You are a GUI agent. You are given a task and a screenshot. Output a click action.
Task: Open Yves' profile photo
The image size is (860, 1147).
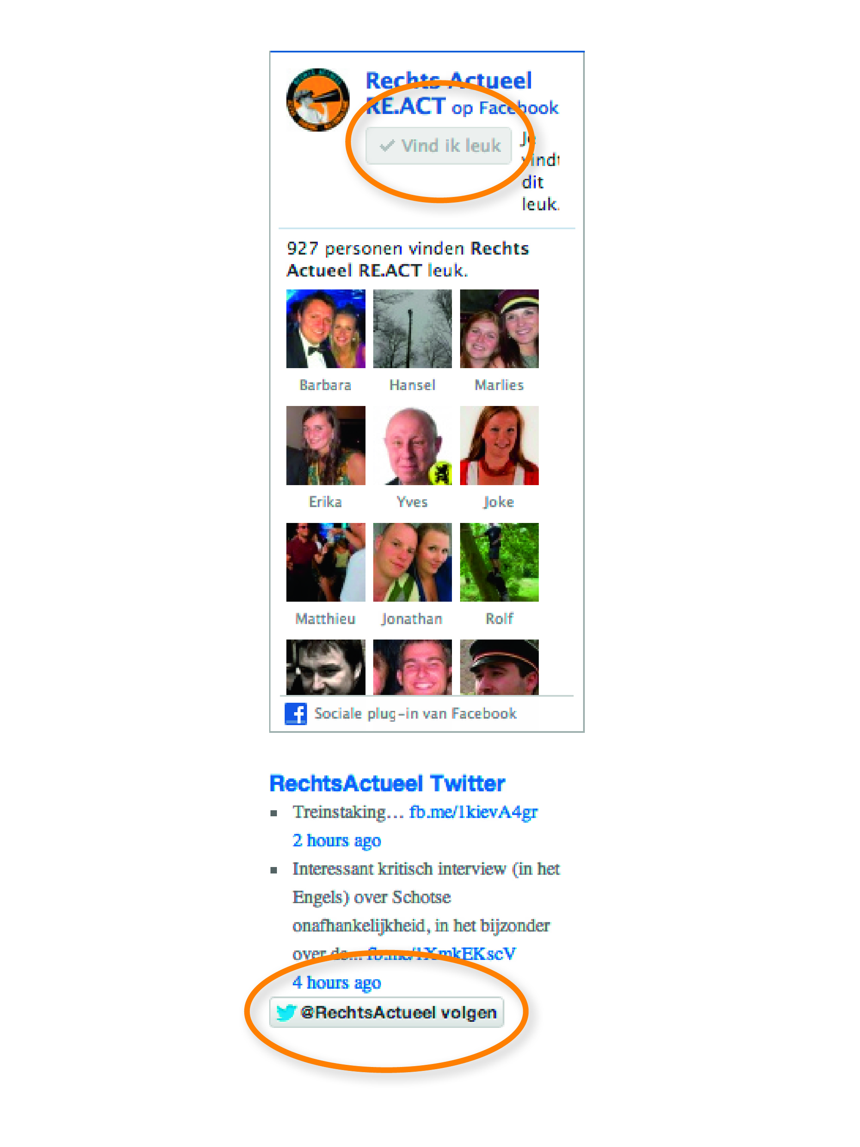412,446
